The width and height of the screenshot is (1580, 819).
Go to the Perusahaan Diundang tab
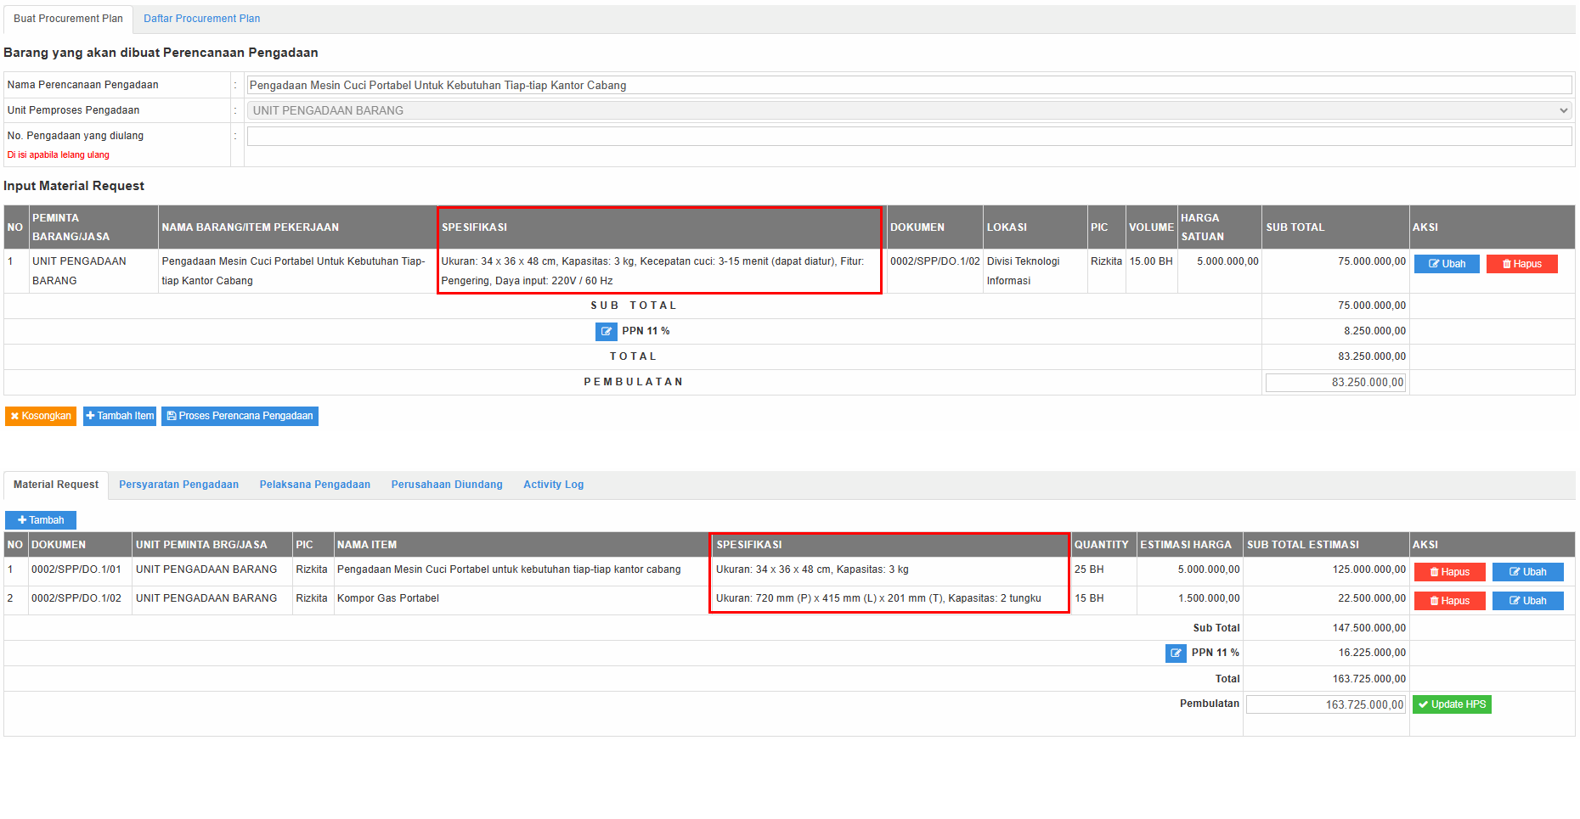pyautogui.click(x=446, y=485)
